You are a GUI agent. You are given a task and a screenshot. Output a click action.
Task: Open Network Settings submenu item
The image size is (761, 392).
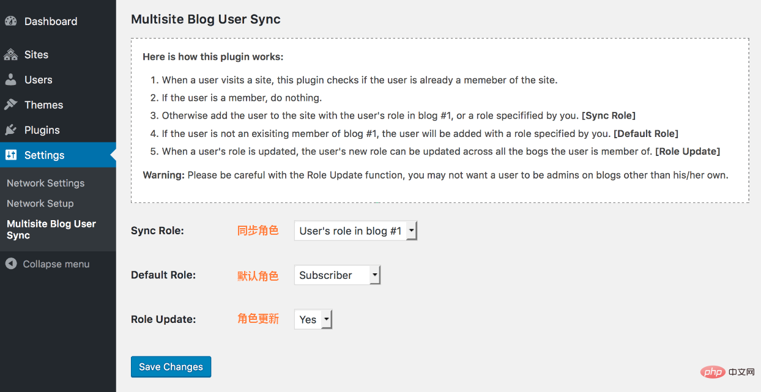pos(46,183)
